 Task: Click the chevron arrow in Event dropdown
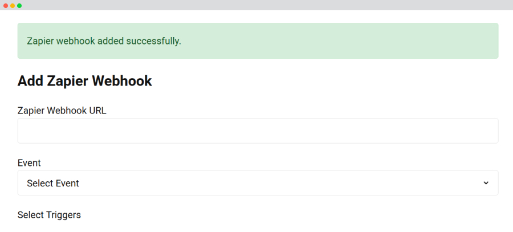[486, 183]
